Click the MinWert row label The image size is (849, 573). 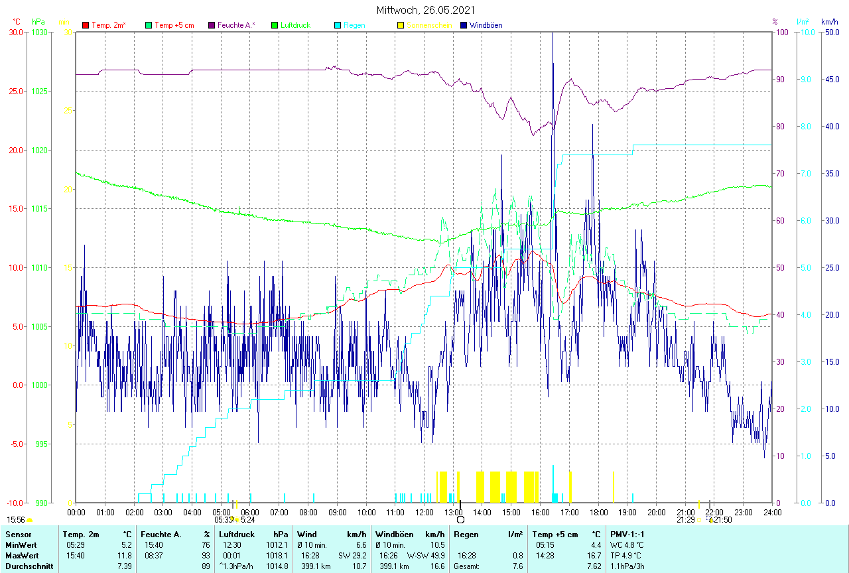[x=21, y=544]
